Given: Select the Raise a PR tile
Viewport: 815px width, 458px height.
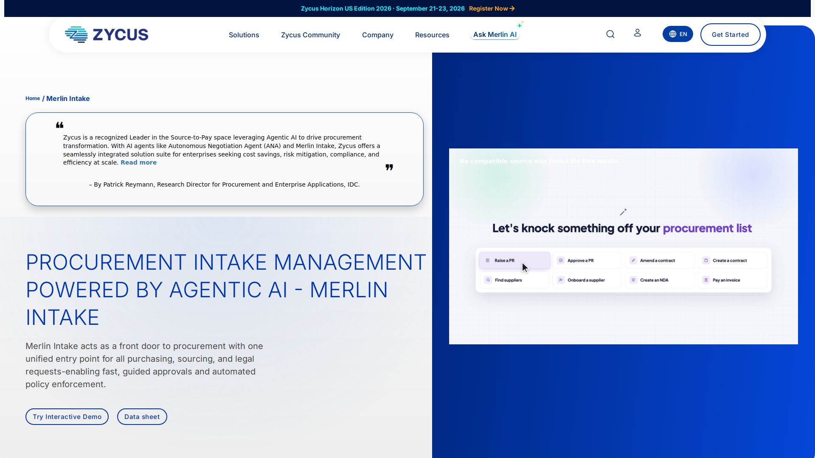Looking at the screenshot, I should (514, 260).
